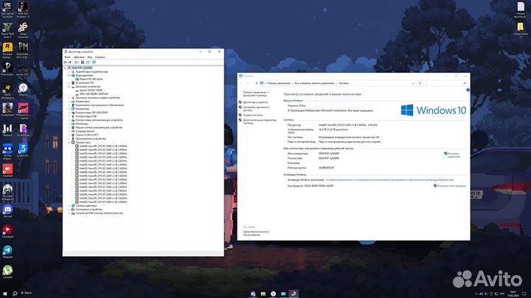The image size is (531, 298).
Task: Collapse Видеоадаптеры display adapters category
Action: point(69,75)
